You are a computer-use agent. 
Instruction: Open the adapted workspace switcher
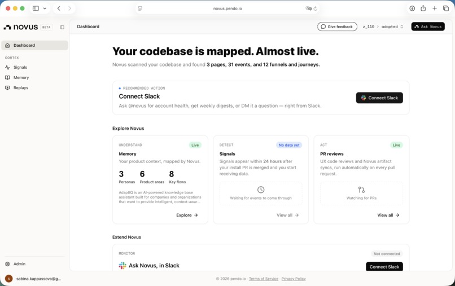pyautogui.click(x=392, y=27)
